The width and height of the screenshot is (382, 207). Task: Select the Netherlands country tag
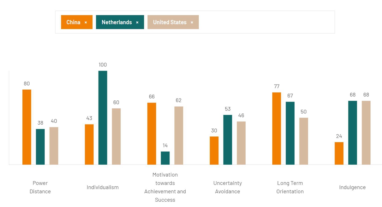[116, 22]
